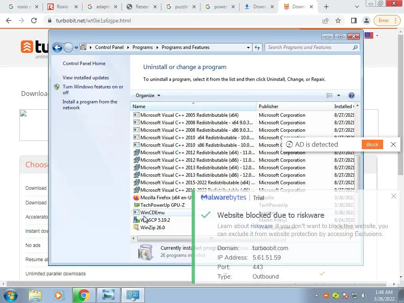Expand more view options arrow
This screenshot has height=303, width=404.
pyautogui.click(x=339, y=95)
